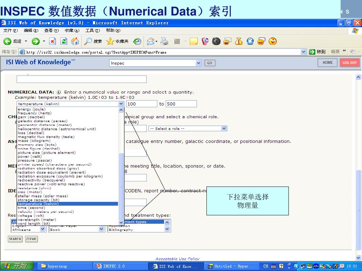Toggle the temperature (kelvin) quantity dropdown arrow
The height and width of the screenshot is (271, 362).
click(x=121, y=104)
